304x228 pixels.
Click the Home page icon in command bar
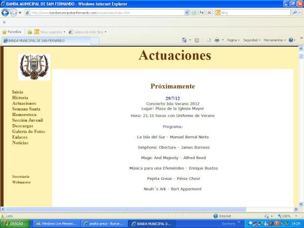click(184, 40)
